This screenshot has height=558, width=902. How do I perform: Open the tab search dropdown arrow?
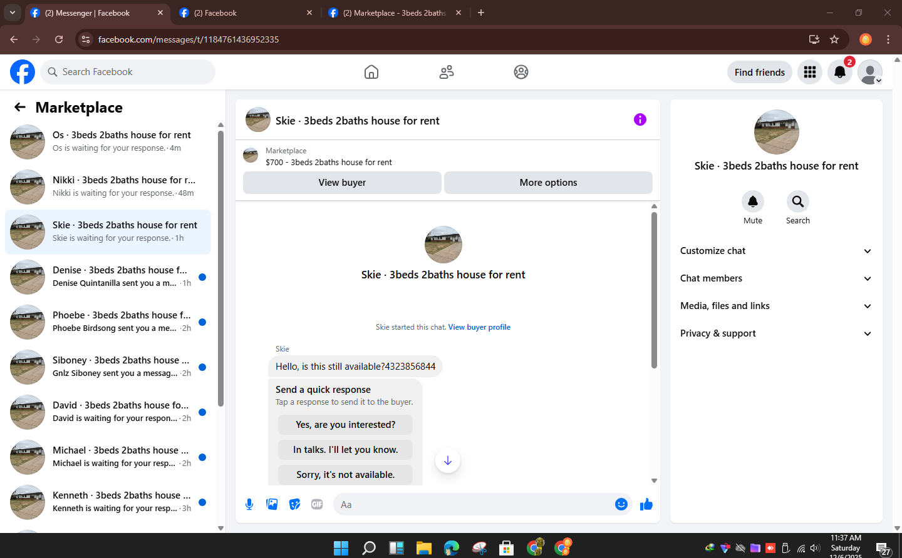(x=13, y=13)
